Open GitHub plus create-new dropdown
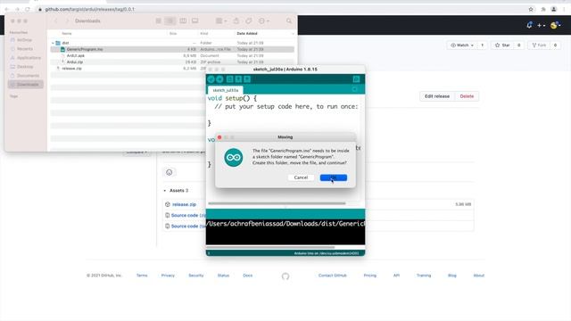 point(542,26)
